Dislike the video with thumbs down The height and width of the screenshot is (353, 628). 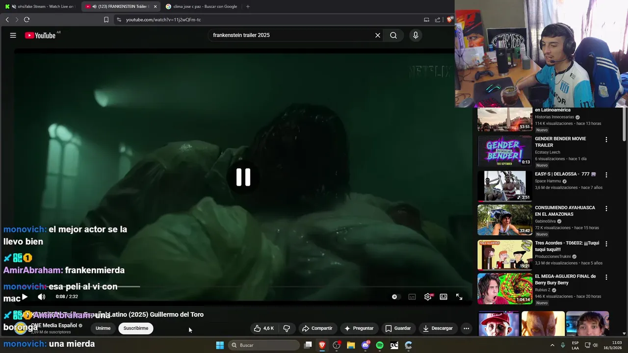coord(287,328)
